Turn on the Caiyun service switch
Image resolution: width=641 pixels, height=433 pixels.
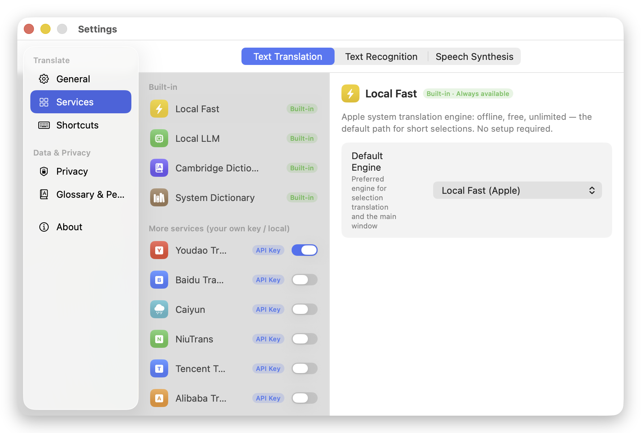click(305, 310)
